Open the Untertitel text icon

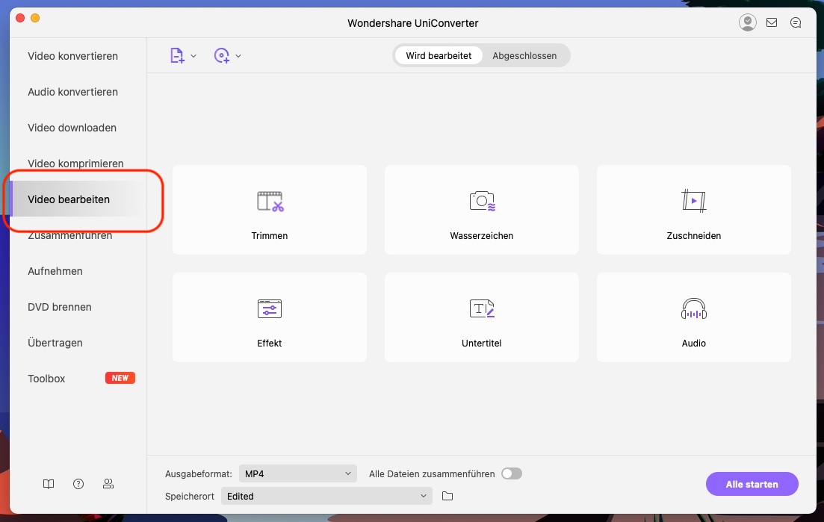tap(482, 308)
